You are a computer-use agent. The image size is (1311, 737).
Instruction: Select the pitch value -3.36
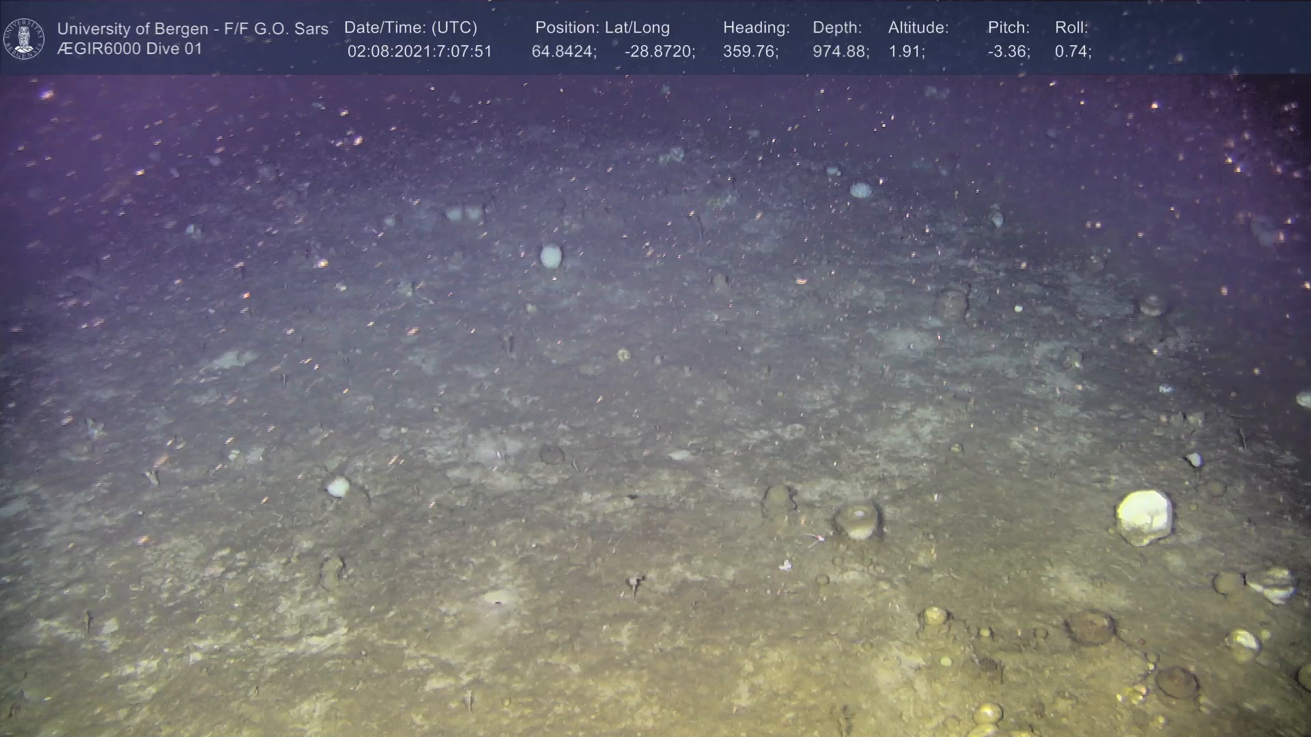[x=1009, y=52]
